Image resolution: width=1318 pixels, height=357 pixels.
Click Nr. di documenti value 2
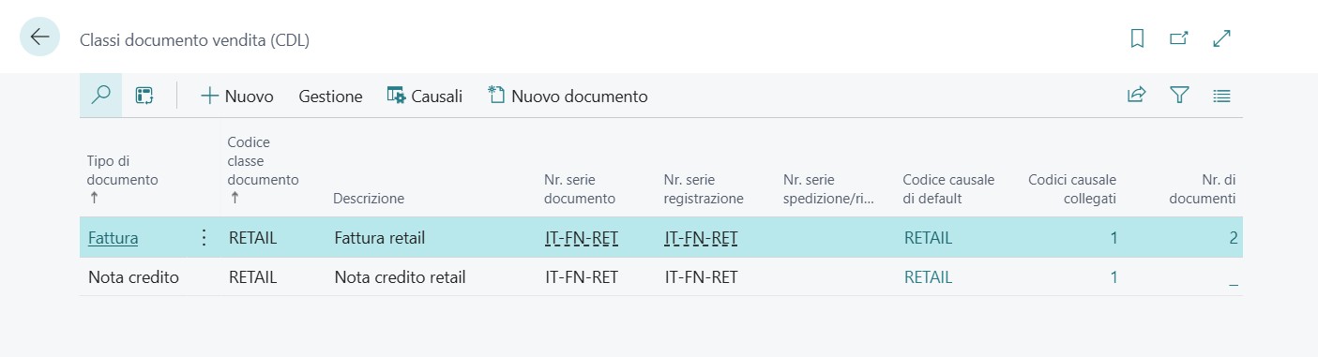tap(1234, 238)
